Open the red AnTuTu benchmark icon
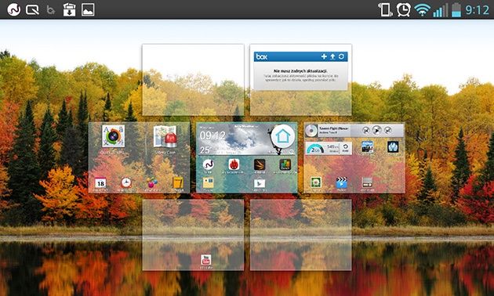The image size is (494, 296). (x=234, y=164)
